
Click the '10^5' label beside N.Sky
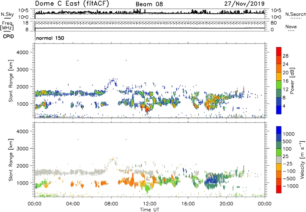click(23, 10)
